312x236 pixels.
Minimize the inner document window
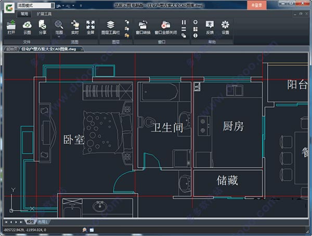pyautogui.click(x=295, y=14)
